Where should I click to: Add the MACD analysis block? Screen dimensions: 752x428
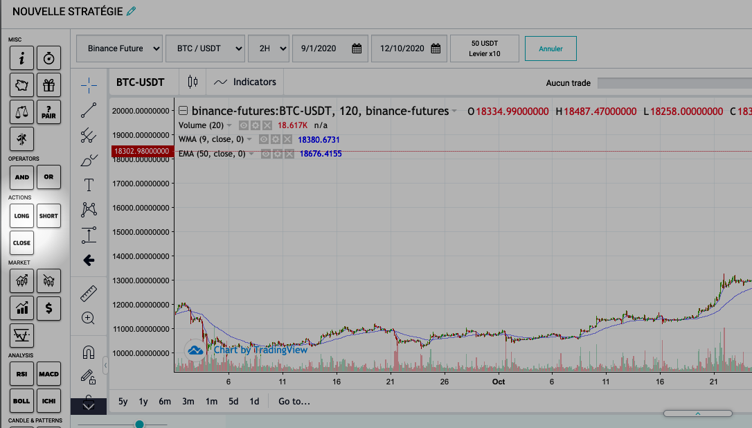49,374
